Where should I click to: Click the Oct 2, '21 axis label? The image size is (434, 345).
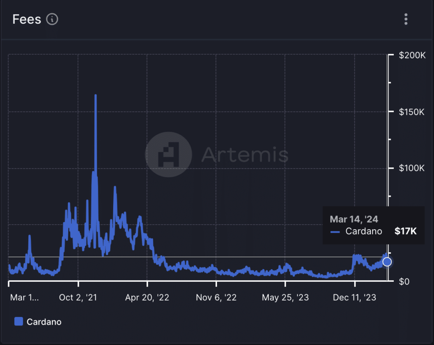point(78,298)
